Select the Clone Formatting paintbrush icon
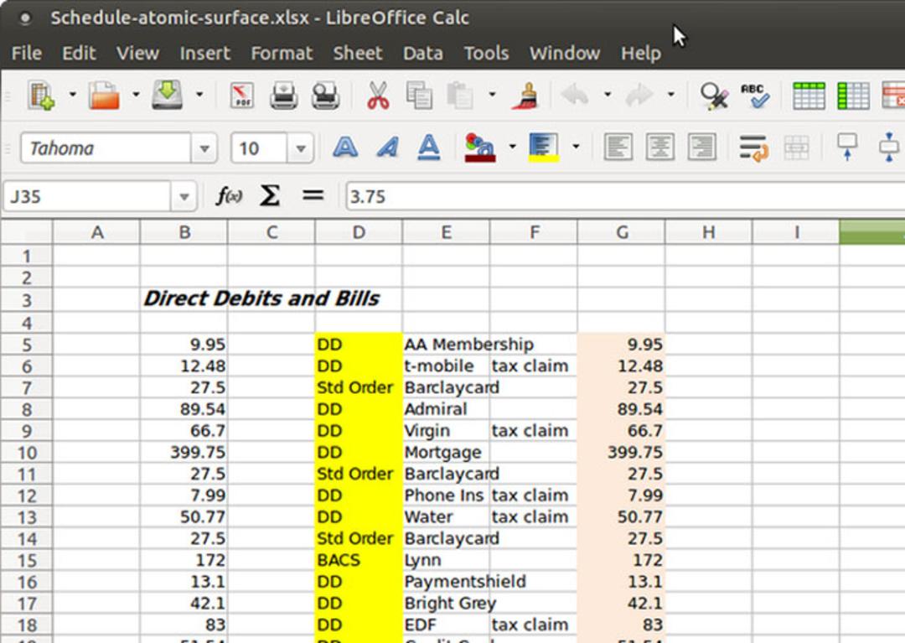 [x=525, y=96]
